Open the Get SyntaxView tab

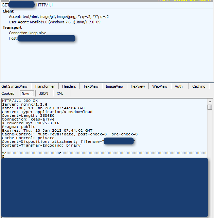pos(14,86)
